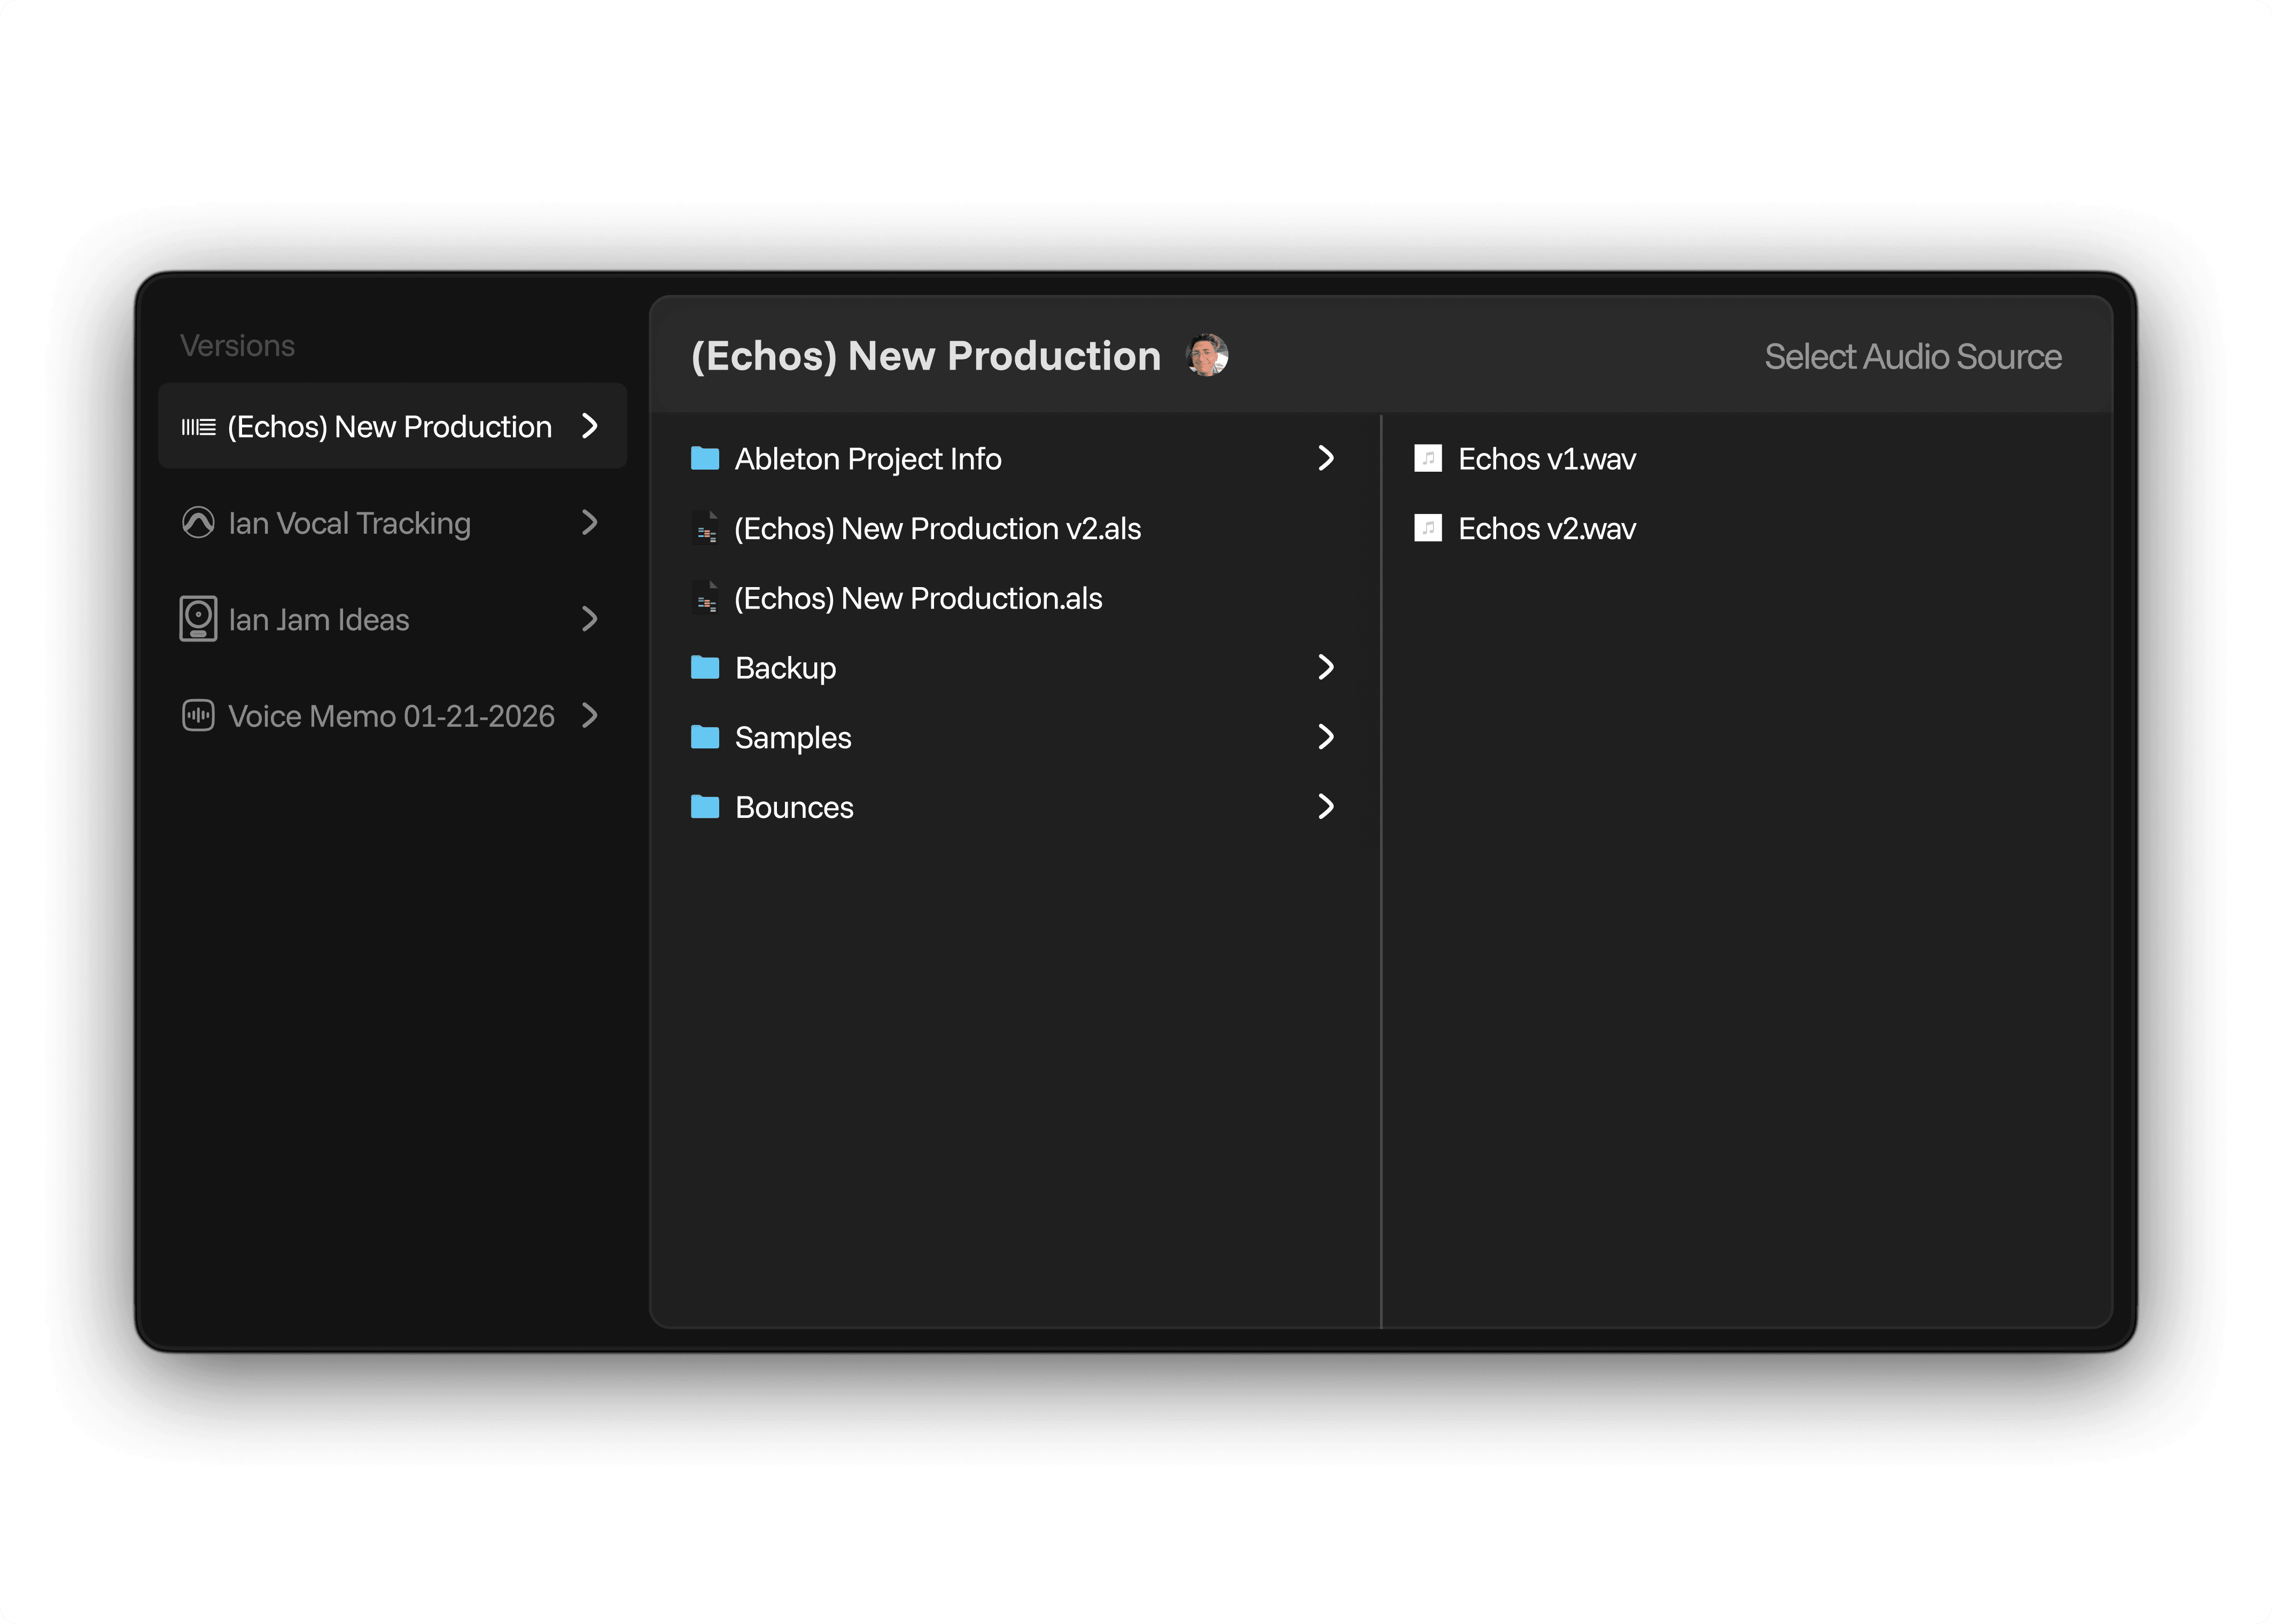This screenshot has width=2272, height=1624.
Task: Click Select Audio Source
Action: click(1912, 357)
